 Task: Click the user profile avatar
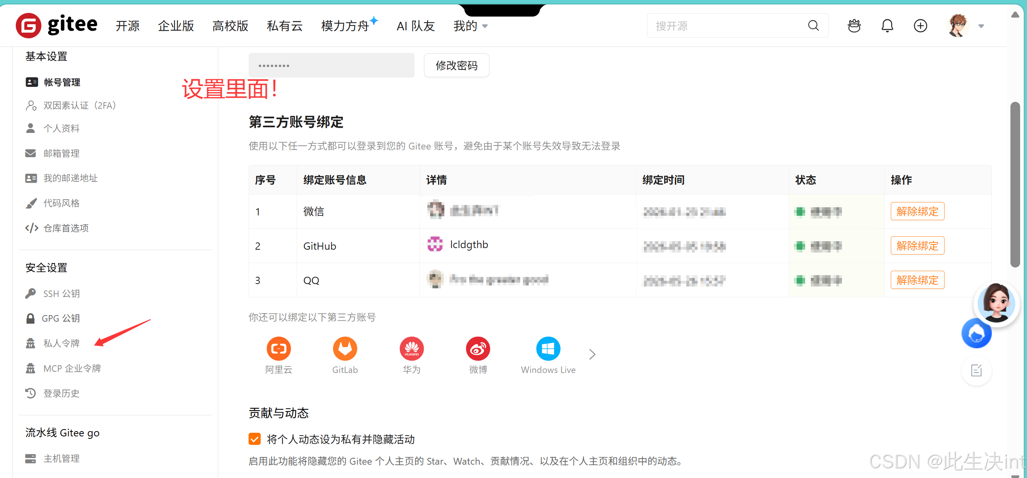click(x=958, y=26)
